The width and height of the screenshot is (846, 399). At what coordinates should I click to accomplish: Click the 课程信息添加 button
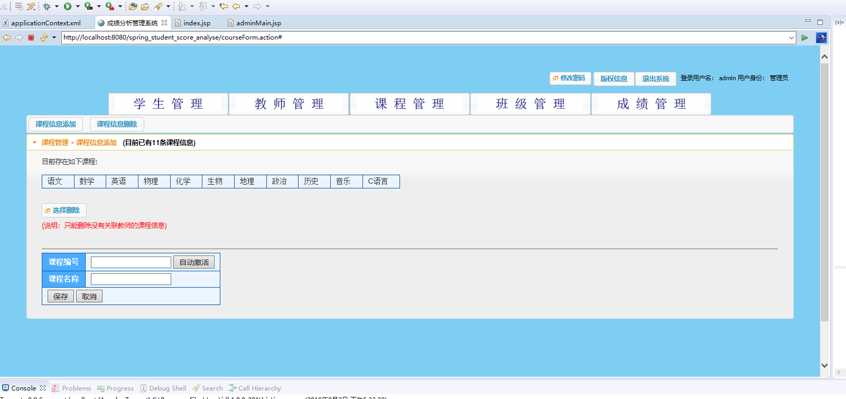coord(55,124)
